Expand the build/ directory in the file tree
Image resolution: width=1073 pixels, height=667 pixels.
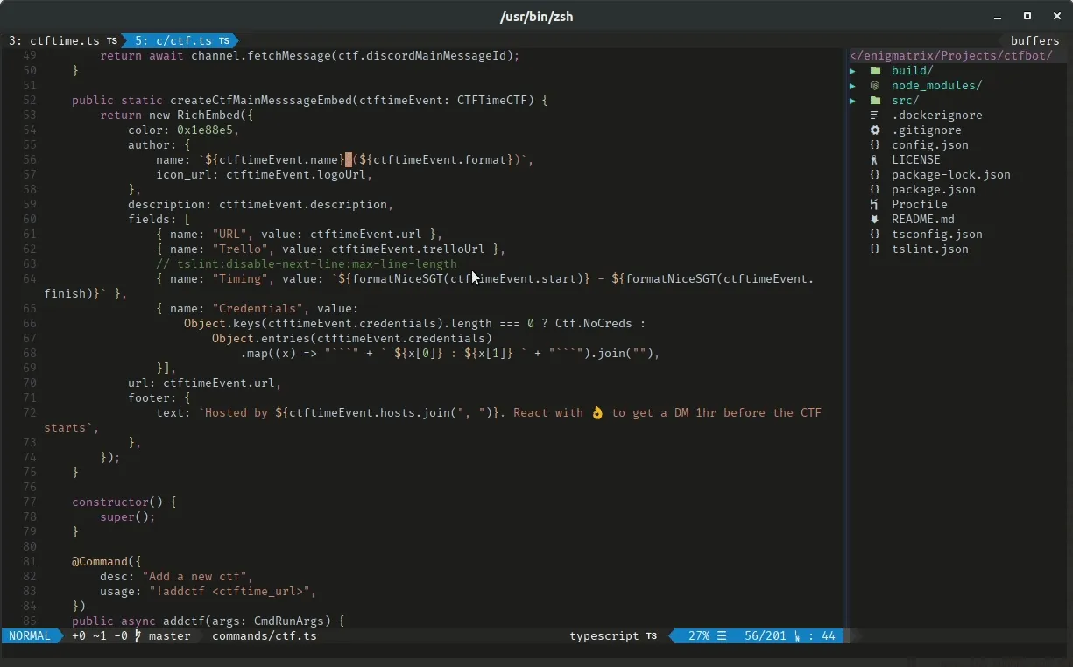[x=852, y=70]
